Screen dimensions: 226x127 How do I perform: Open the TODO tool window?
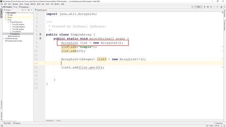pyautogui.click(x=7, y=123)
